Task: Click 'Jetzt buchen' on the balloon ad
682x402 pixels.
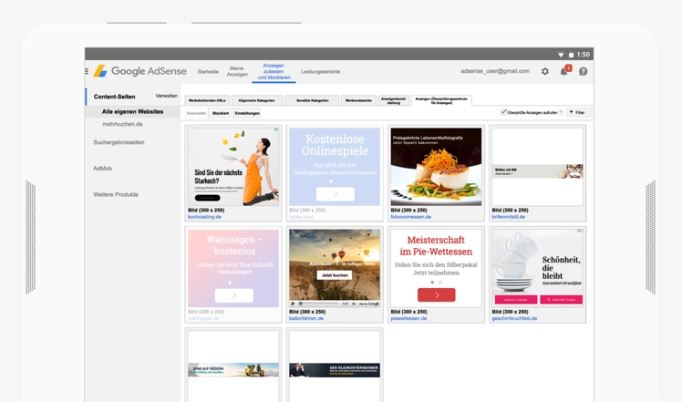Action: pyautogui.click(x=335, y=274)
